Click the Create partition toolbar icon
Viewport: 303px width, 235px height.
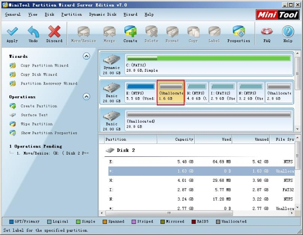[x=130, y=31]
